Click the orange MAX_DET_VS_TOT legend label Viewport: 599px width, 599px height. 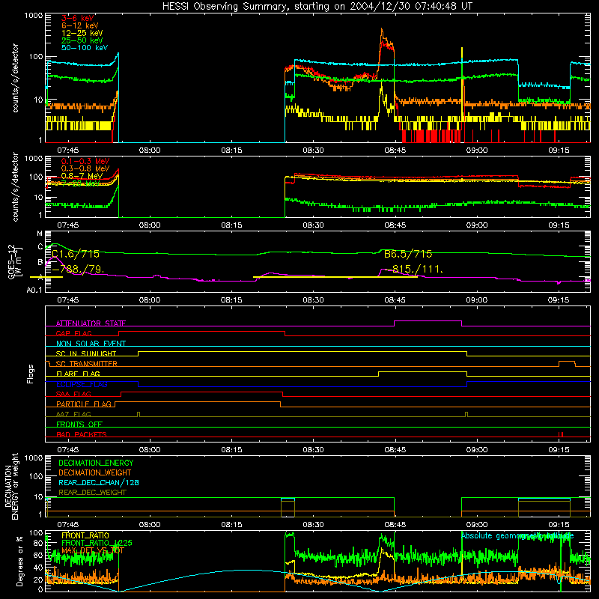tap(93, 550)
